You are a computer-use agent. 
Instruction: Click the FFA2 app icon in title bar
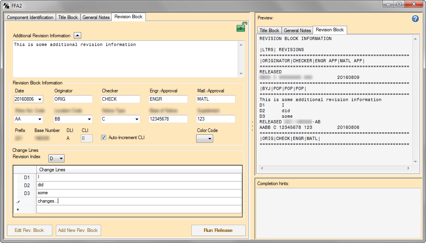pos(6,6)
